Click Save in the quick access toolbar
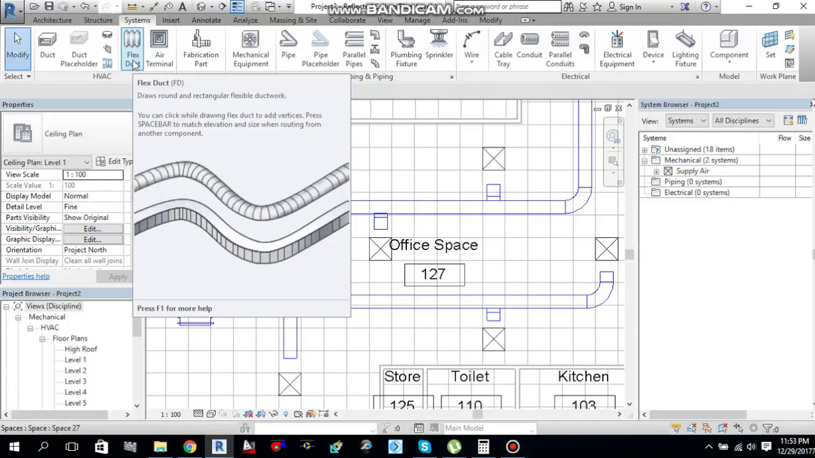Image resolution: width=815 pixels, height=458 pixels. coord(49,6)
